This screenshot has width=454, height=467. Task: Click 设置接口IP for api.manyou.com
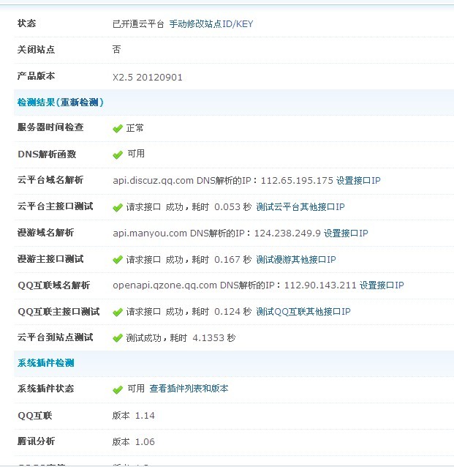pos(346,233)
